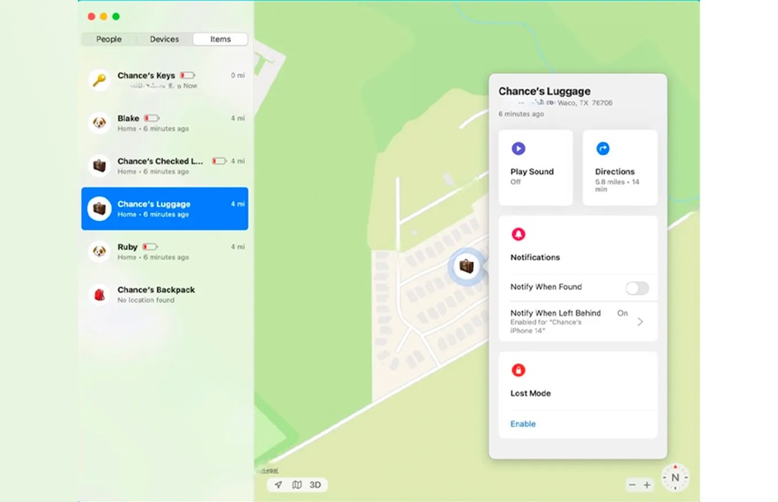Click the red Lost Mode lock icon
The width and height of the screenshot is (778, 502).
click(518, 371)
